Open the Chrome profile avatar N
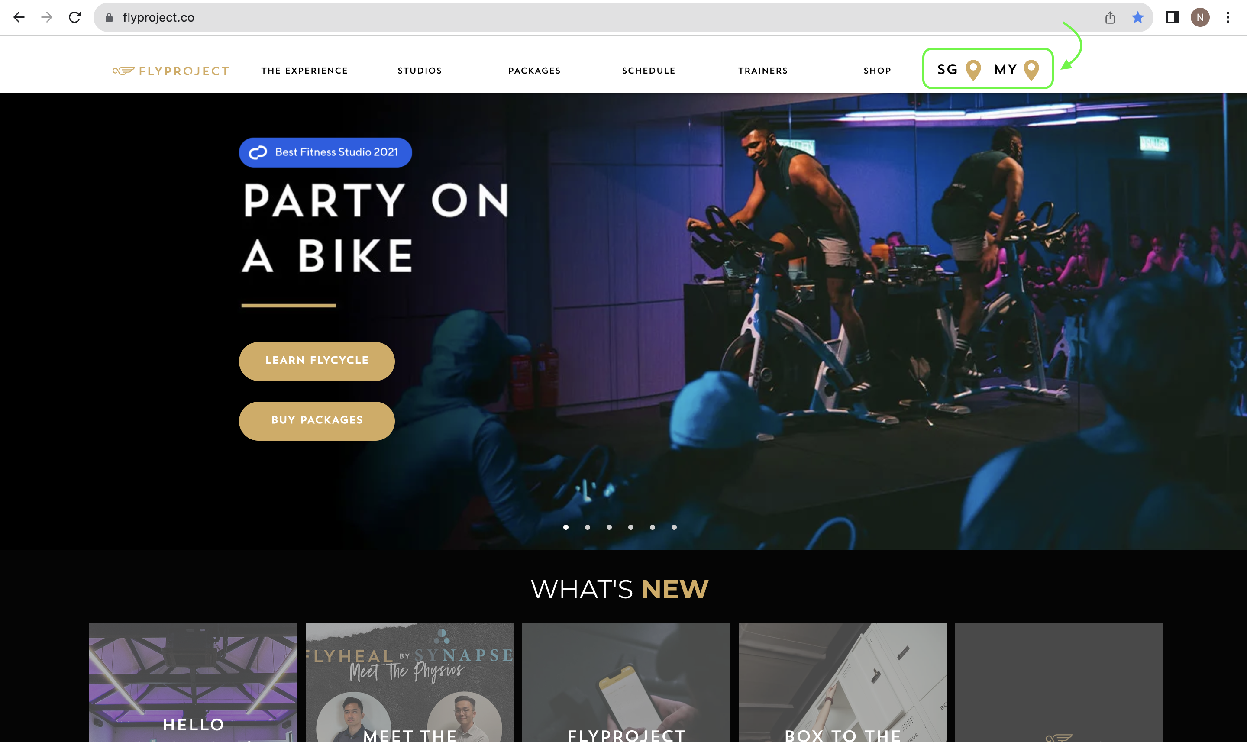The image size is (1247, 742). [1200, 17]
